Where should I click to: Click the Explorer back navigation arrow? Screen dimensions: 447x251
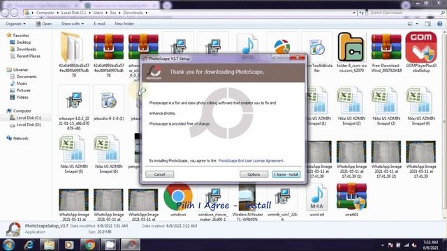click(x=5, y=13)
